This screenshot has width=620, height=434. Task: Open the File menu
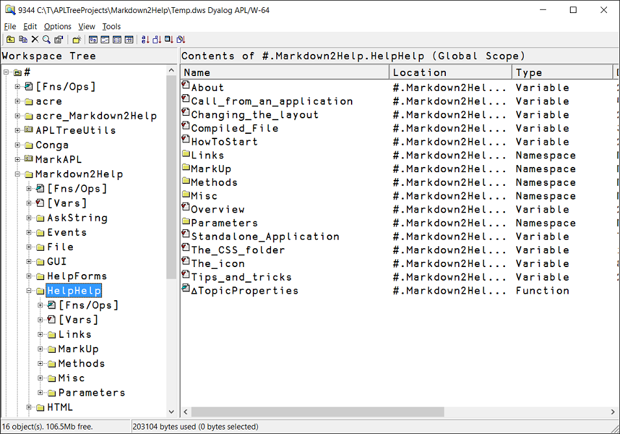pos(10,27)
